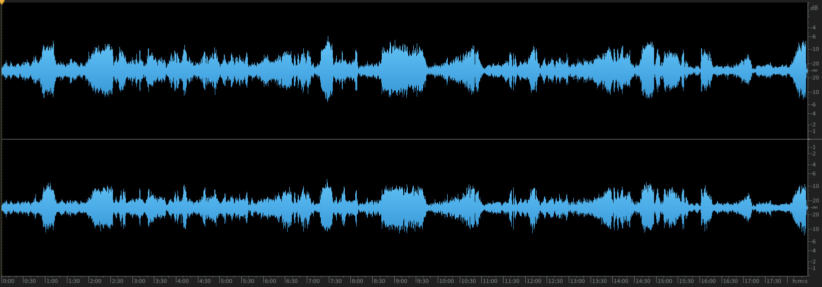Click the 15:00 mark on the time ruler
822x287 pixels.
click(664, 281)
